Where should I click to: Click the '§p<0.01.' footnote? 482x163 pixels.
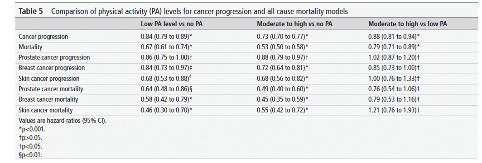pyautogui.click(x=30, y=155)
